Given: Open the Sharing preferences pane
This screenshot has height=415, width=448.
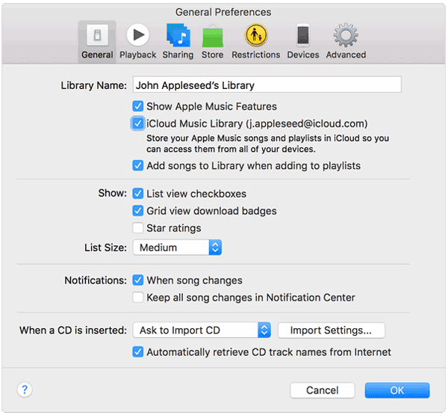Looking at the screenshot, I should pos(178,42).
